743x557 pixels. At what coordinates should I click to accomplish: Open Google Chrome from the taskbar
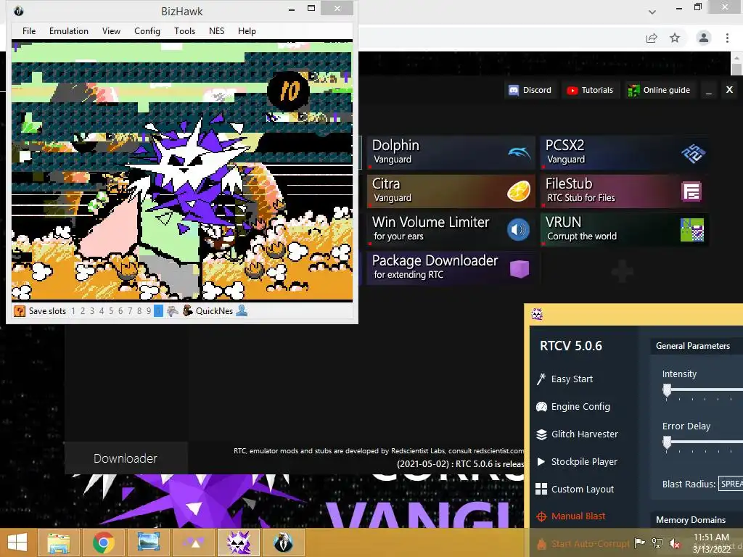(103, 542)
